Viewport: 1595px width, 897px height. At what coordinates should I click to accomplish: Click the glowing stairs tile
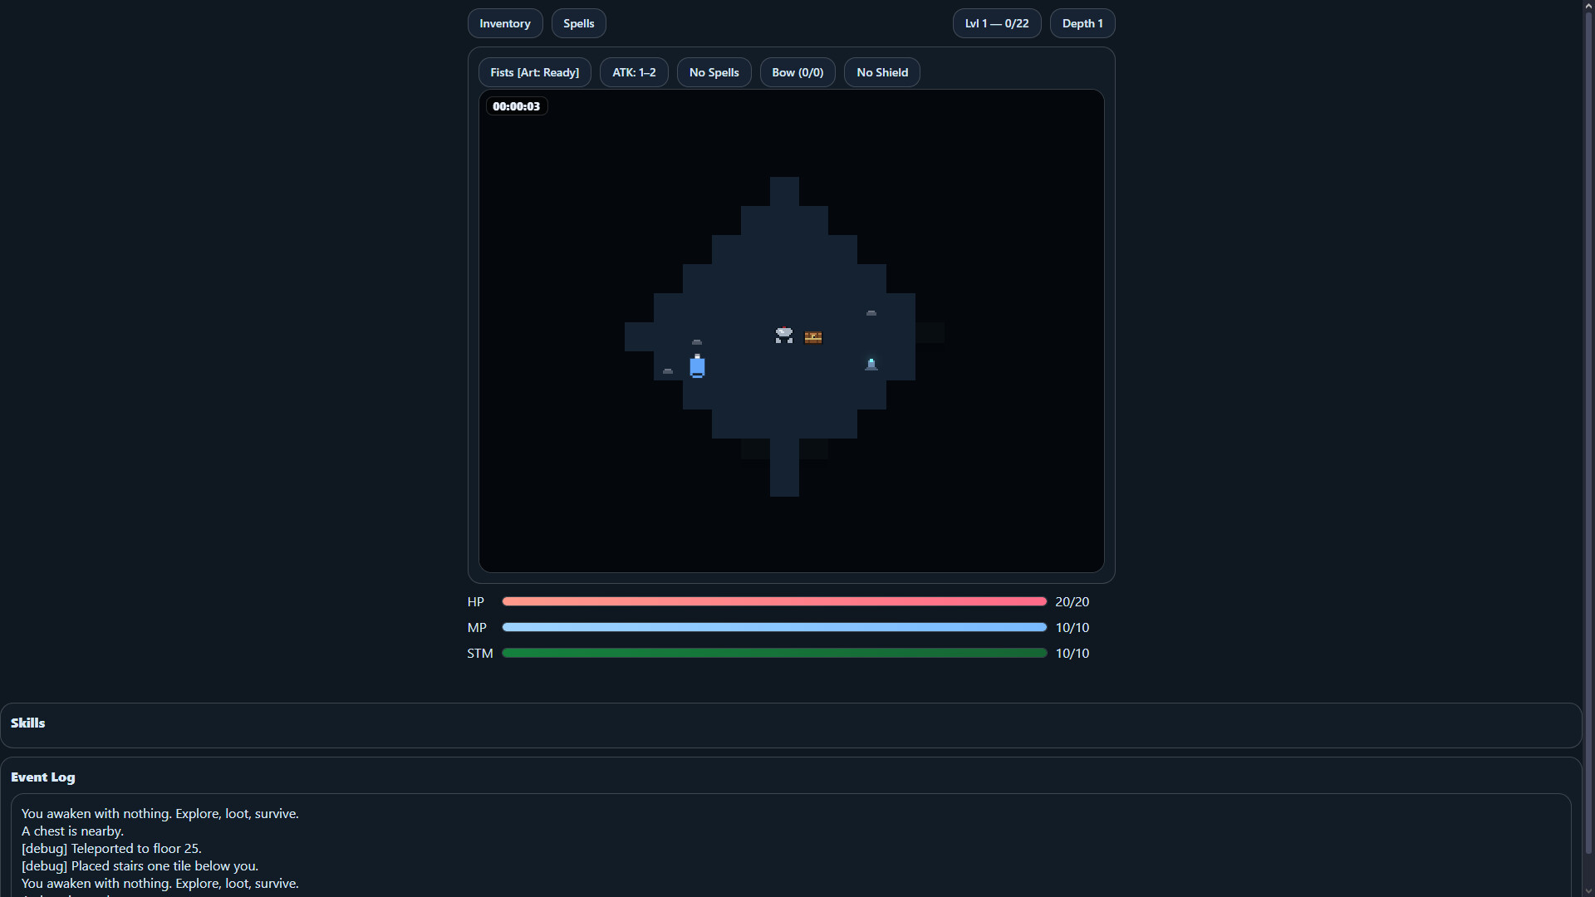pos(871,364)
